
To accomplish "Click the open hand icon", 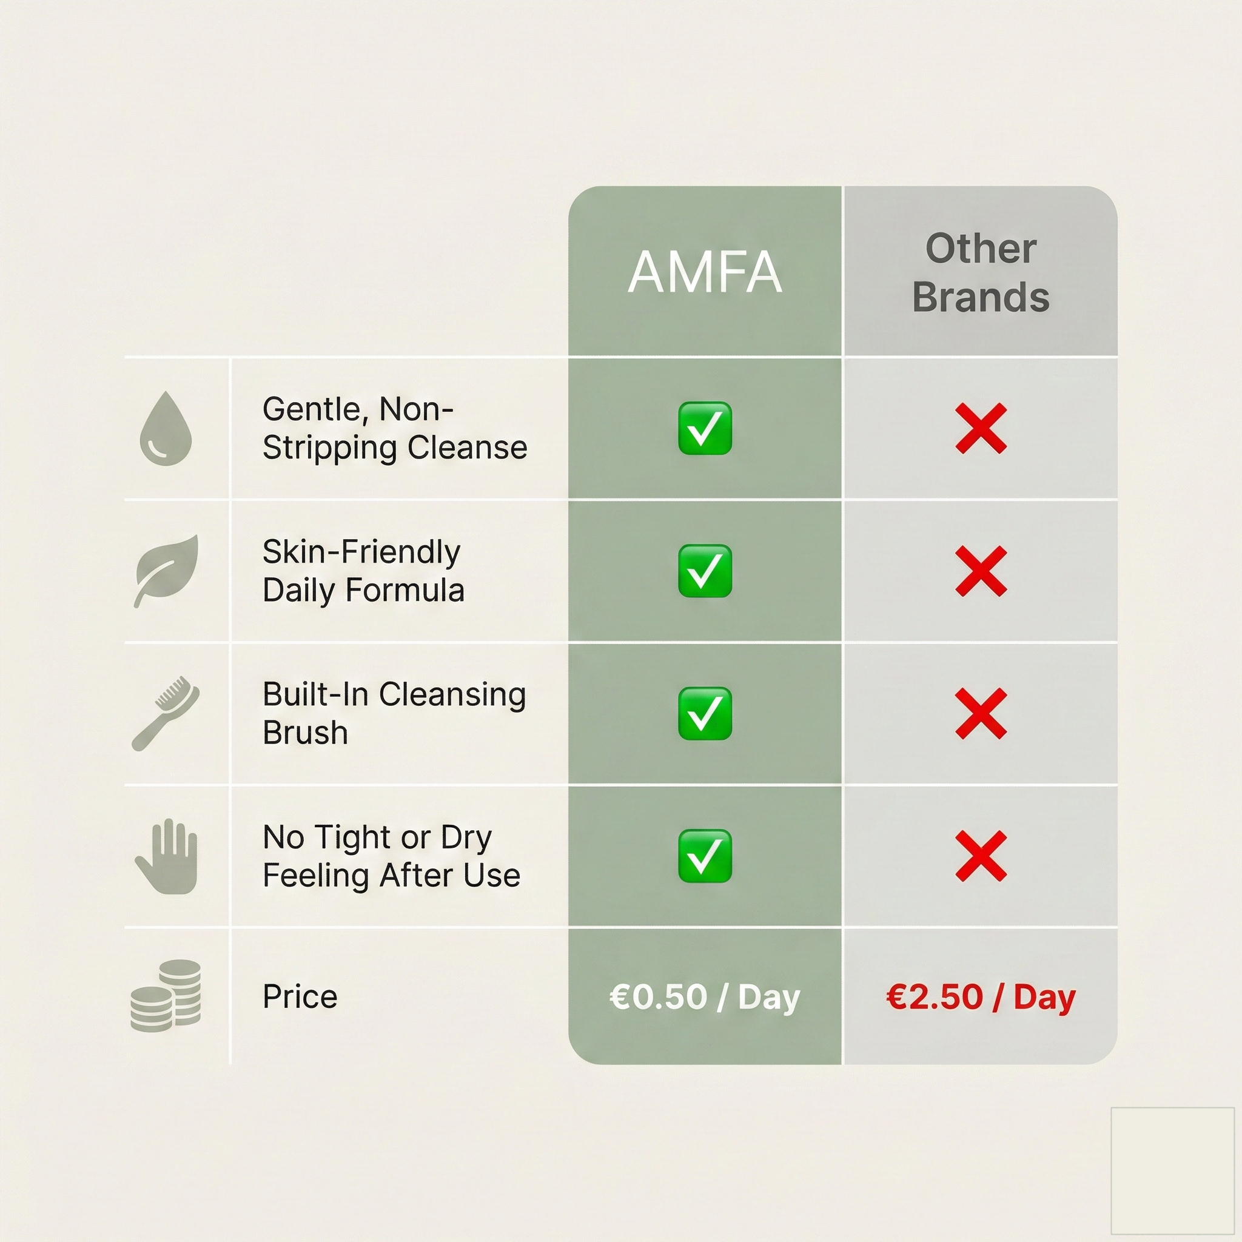I will tap(166, 856).
